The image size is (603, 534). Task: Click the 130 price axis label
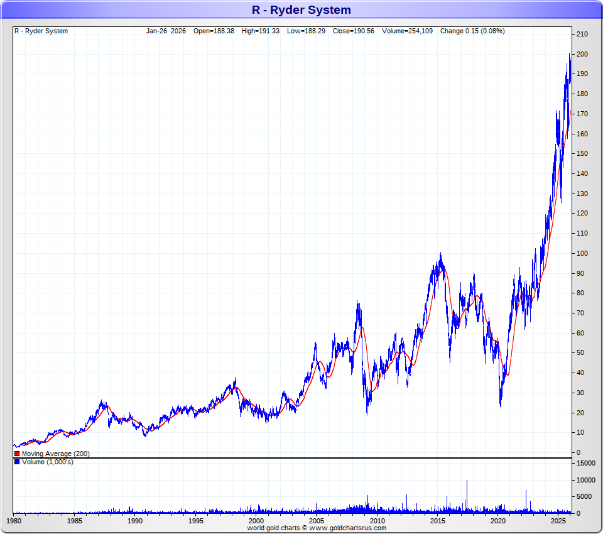pos(582,193)
